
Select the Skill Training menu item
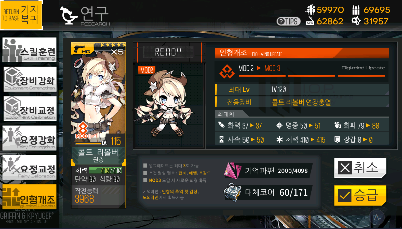[x=30, y=50]
